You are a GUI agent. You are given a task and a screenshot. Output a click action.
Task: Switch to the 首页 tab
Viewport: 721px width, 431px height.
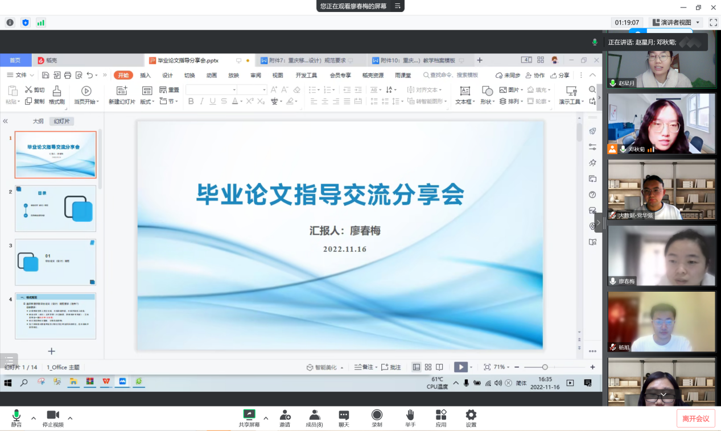15,60
